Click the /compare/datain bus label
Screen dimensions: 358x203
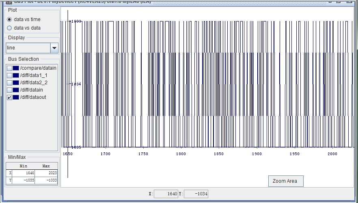coord(38,68)
